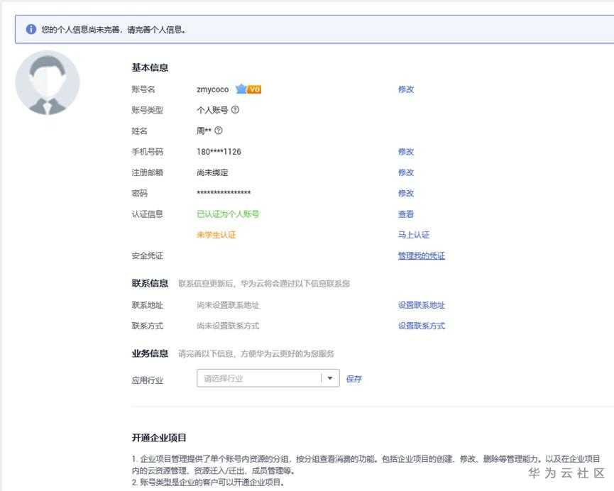
Task: Open the 管理我的凭证 link
Action: 422,255
